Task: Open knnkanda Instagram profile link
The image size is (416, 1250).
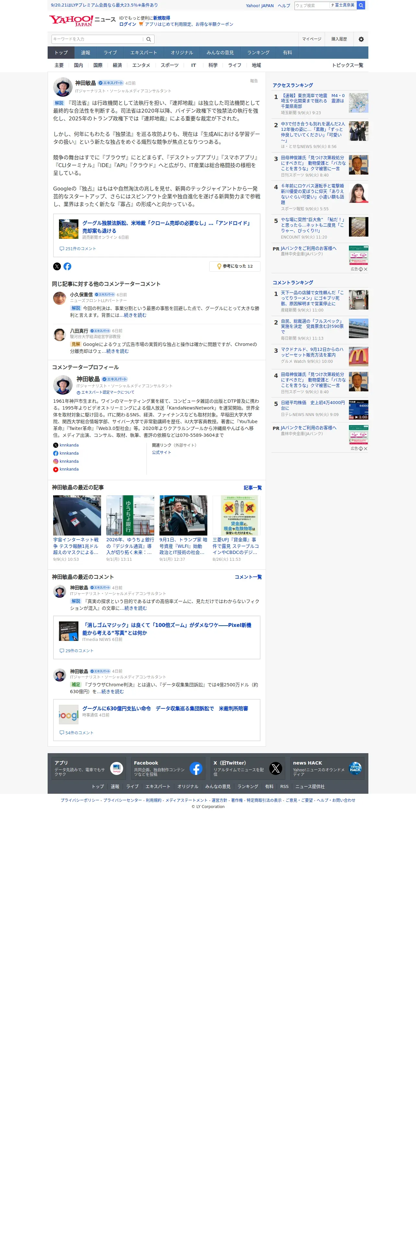Action: click(66, 461)
